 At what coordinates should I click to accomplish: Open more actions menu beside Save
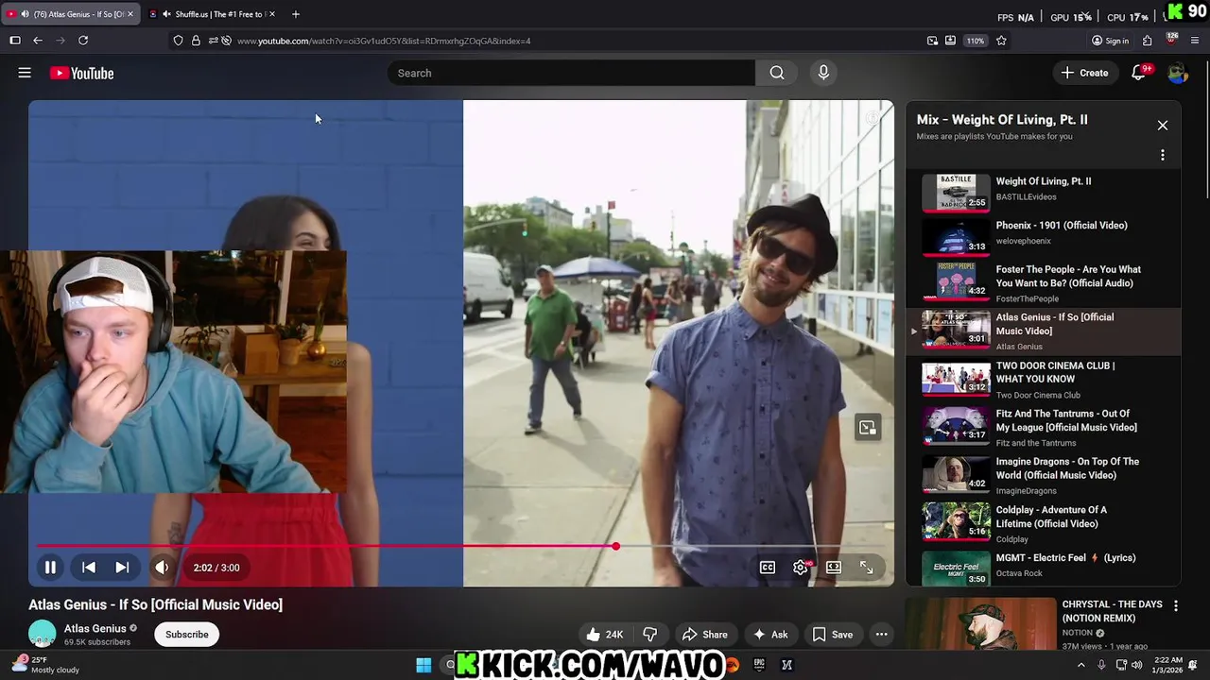pyautogui.click(x=881, y=635)
